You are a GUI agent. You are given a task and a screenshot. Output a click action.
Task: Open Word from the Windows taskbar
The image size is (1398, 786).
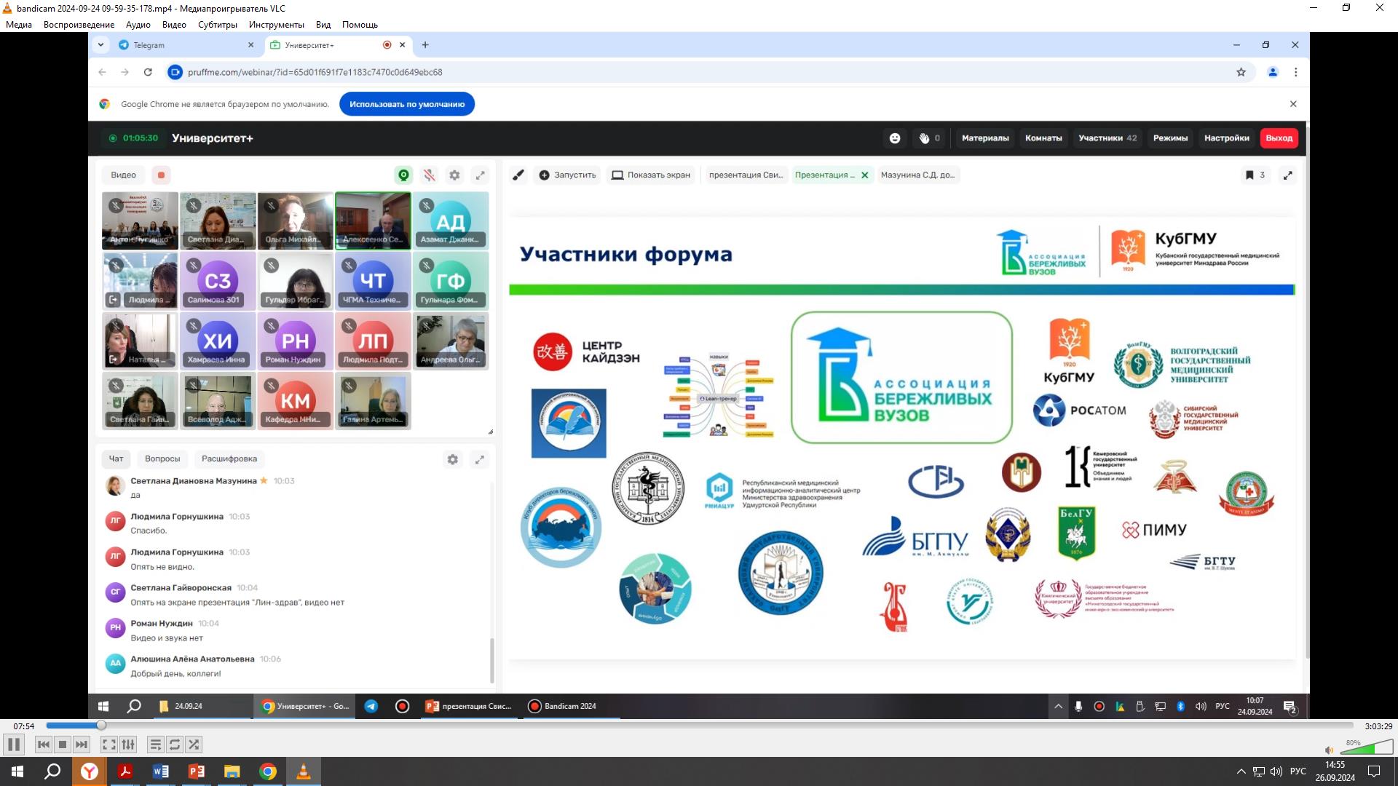pyautogui.click(x=161, y=771)
